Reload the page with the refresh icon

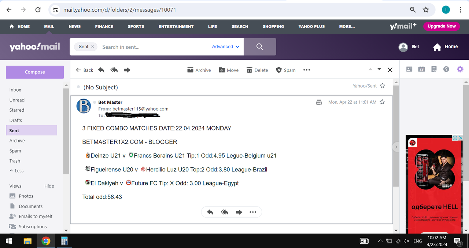pyautogui.click(x=38, y=10)
